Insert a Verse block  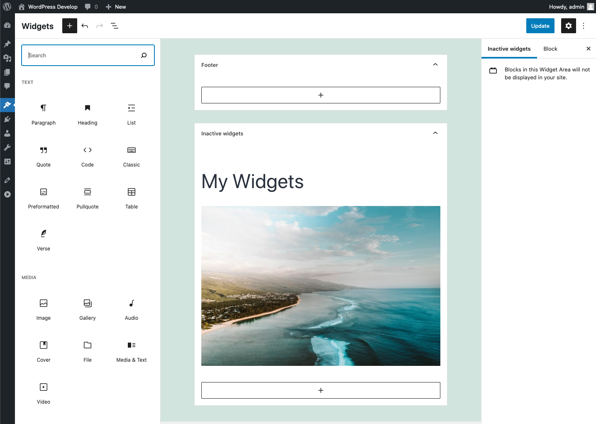click(x=44, y=240)
